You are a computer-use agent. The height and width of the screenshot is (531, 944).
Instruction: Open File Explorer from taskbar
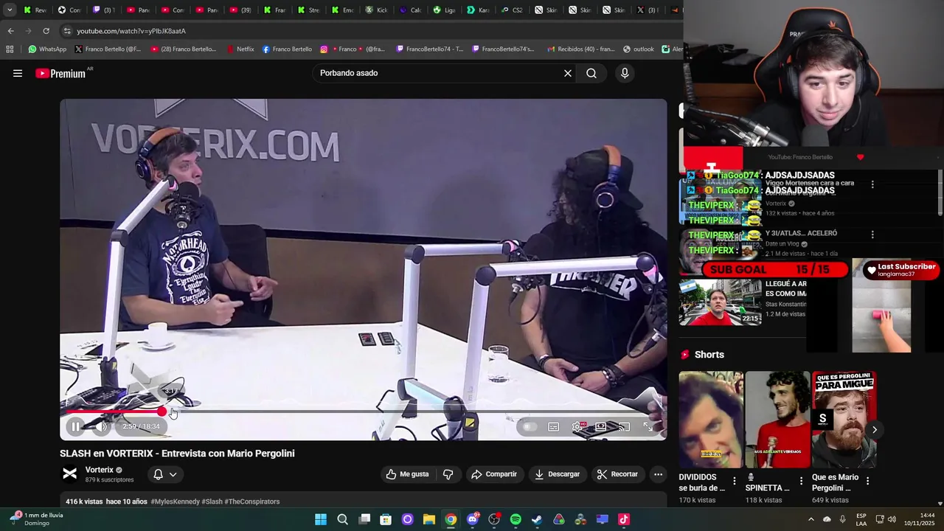(x=428, y=519)
